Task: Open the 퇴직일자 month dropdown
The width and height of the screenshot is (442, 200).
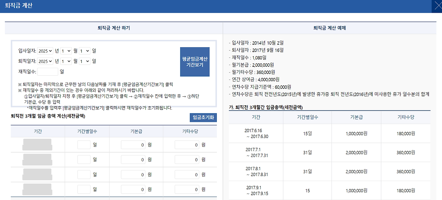Action: coord(66,61)
